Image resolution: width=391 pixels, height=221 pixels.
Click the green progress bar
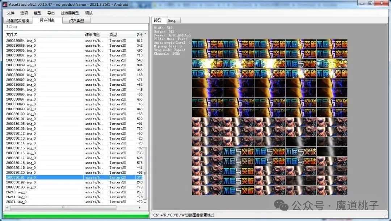point(76,216)
